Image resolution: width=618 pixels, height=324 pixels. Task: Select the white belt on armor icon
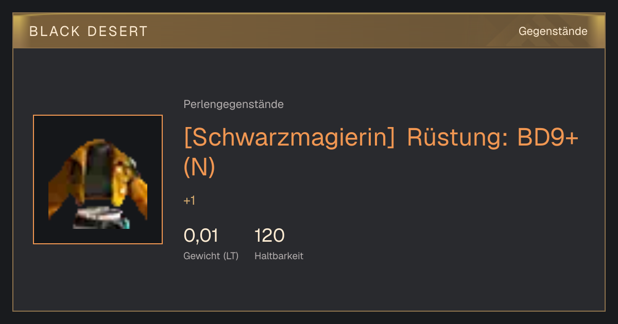pyautogui.click(x=99, y=213)
